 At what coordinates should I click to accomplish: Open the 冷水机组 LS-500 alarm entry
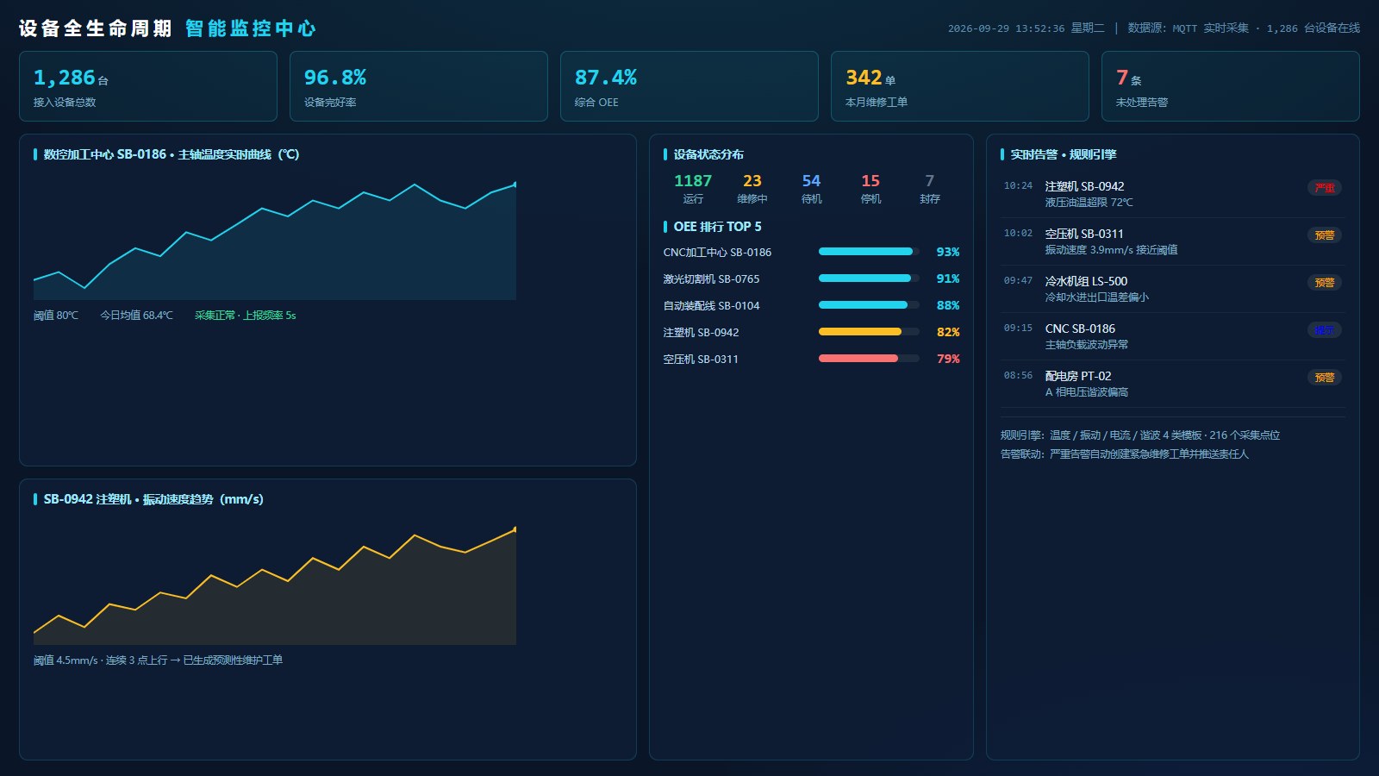(1172, 289)
